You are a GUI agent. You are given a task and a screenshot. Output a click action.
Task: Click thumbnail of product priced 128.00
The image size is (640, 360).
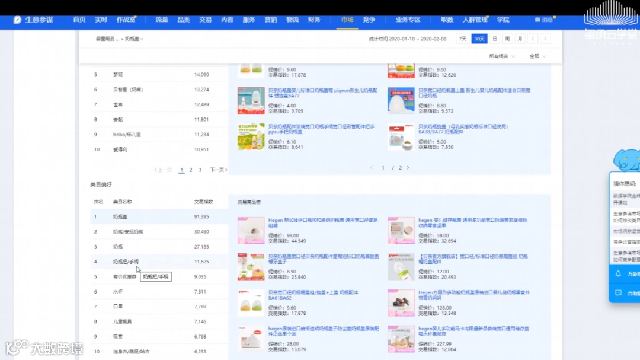(x=401, y=303)
